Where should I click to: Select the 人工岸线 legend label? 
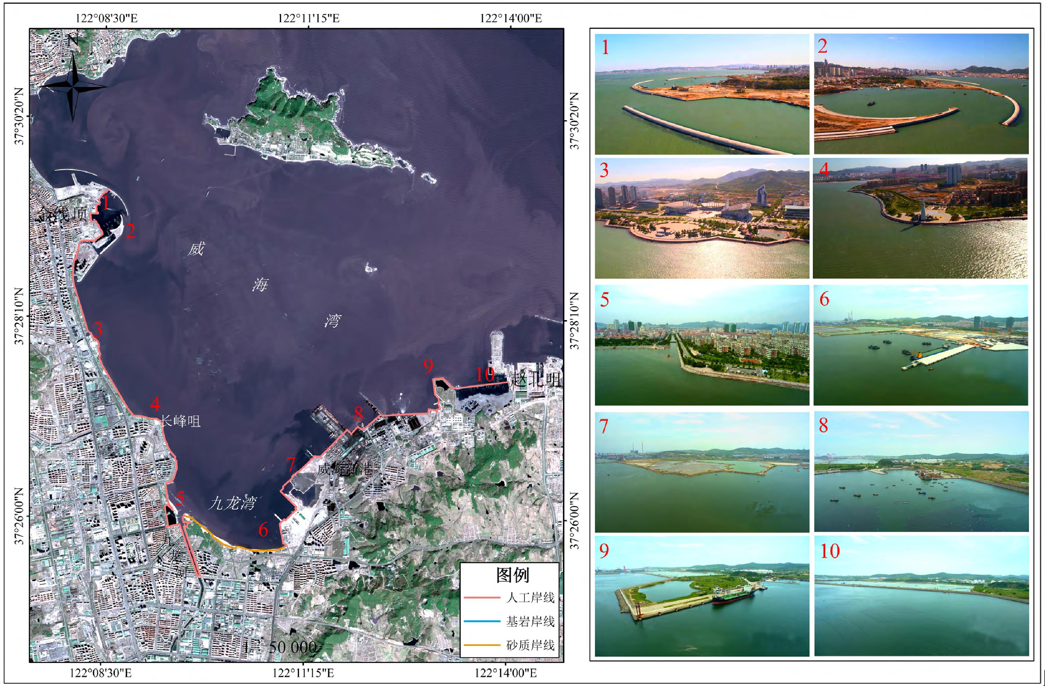tap(531, 598)
